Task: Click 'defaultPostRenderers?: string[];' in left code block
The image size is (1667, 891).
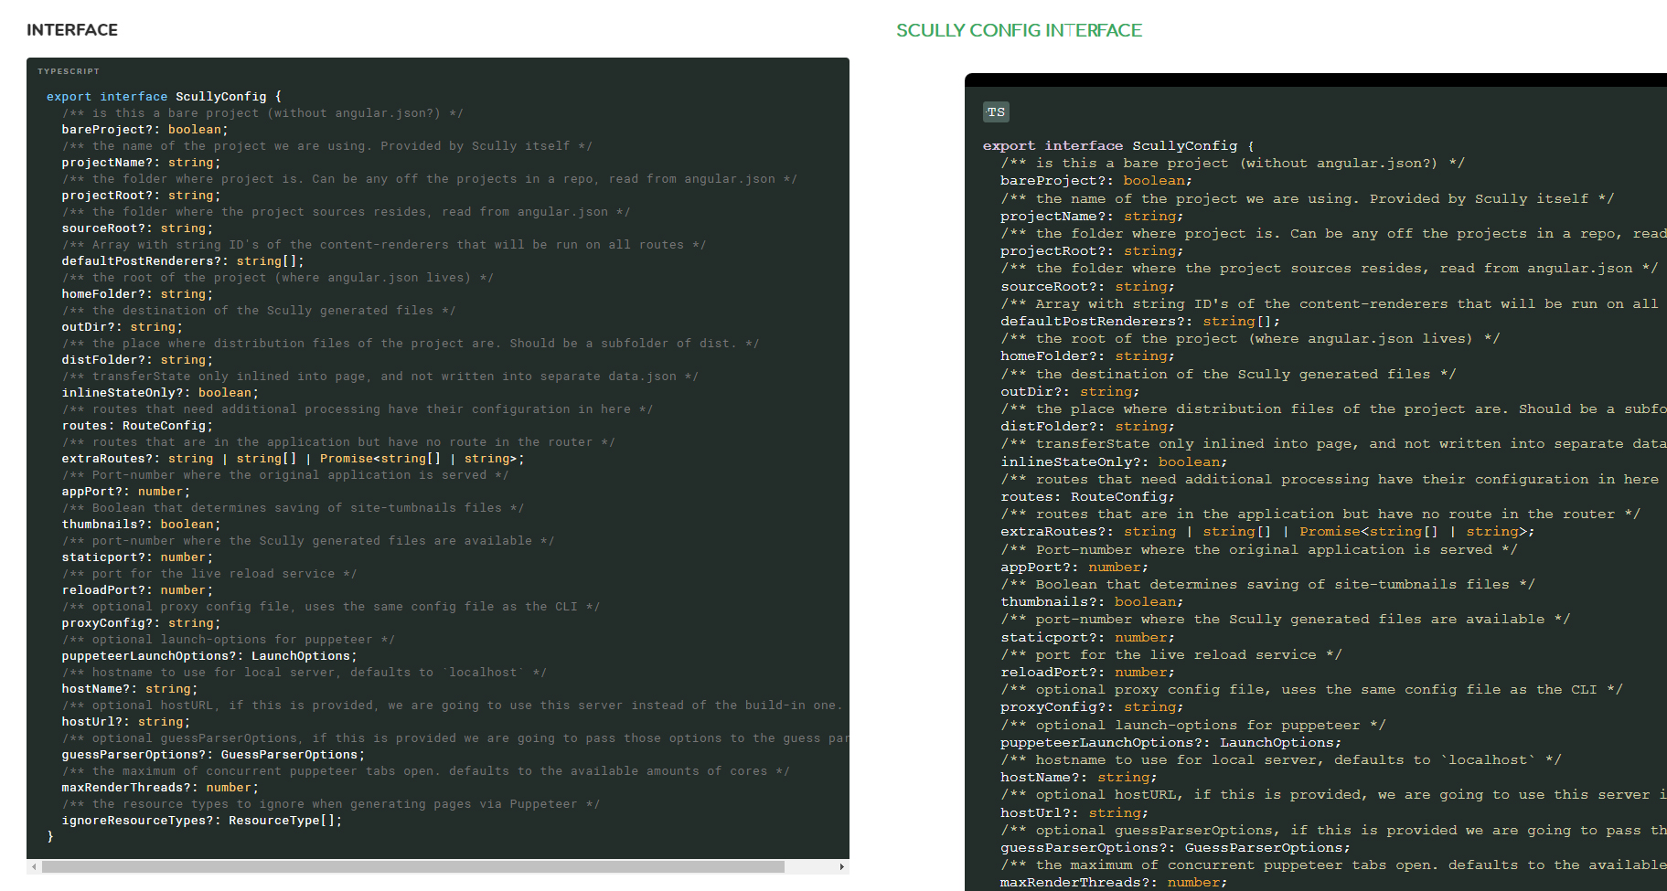Action: click(x=183, y=261)
